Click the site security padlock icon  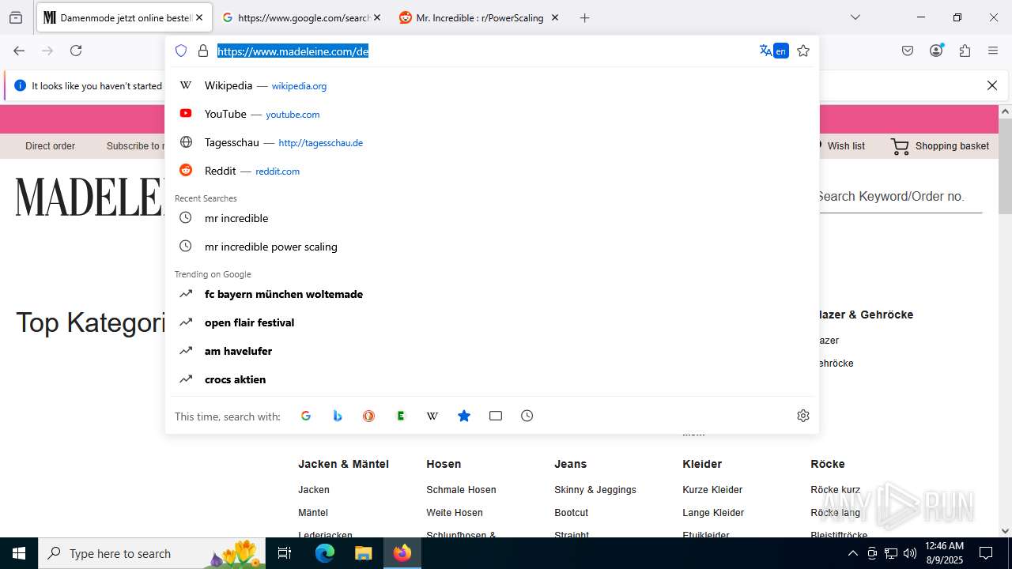pos(203,51)
